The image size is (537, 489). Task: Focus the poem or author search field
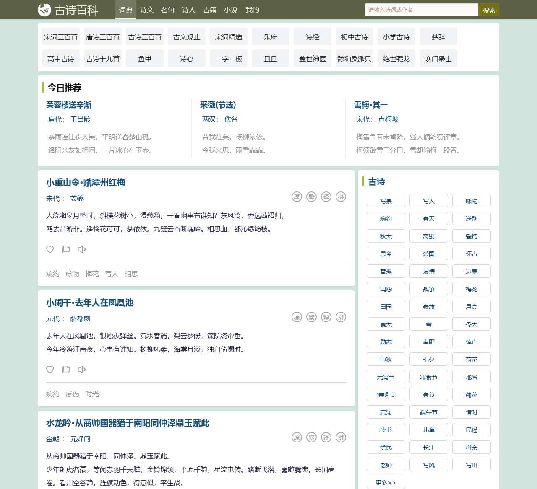click(x=421, y=10)
